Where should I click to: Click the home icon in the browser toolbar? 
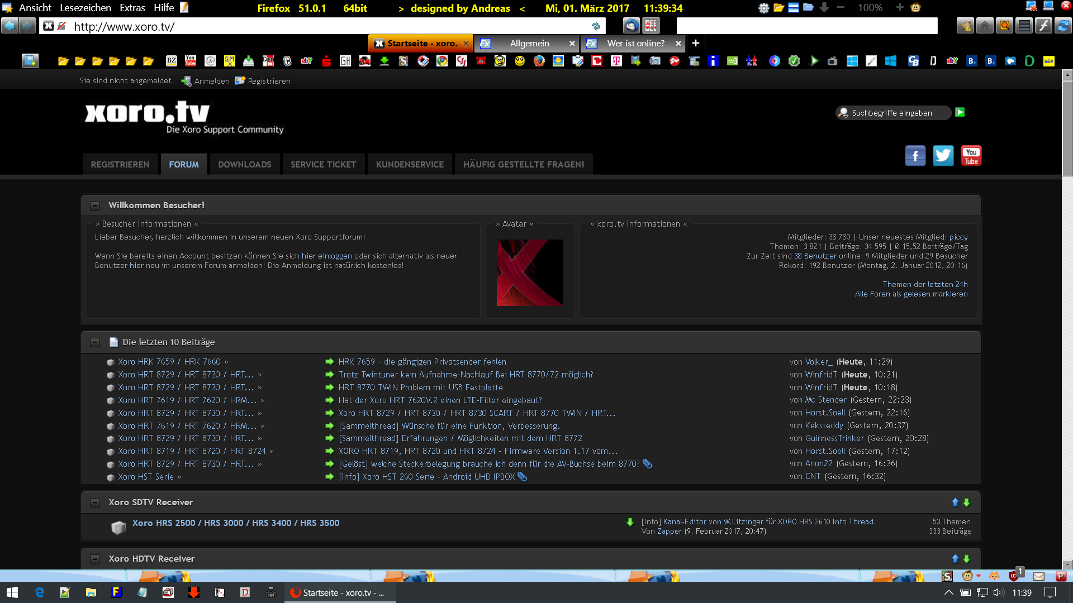pyautogui.click(x=985, y=26)
